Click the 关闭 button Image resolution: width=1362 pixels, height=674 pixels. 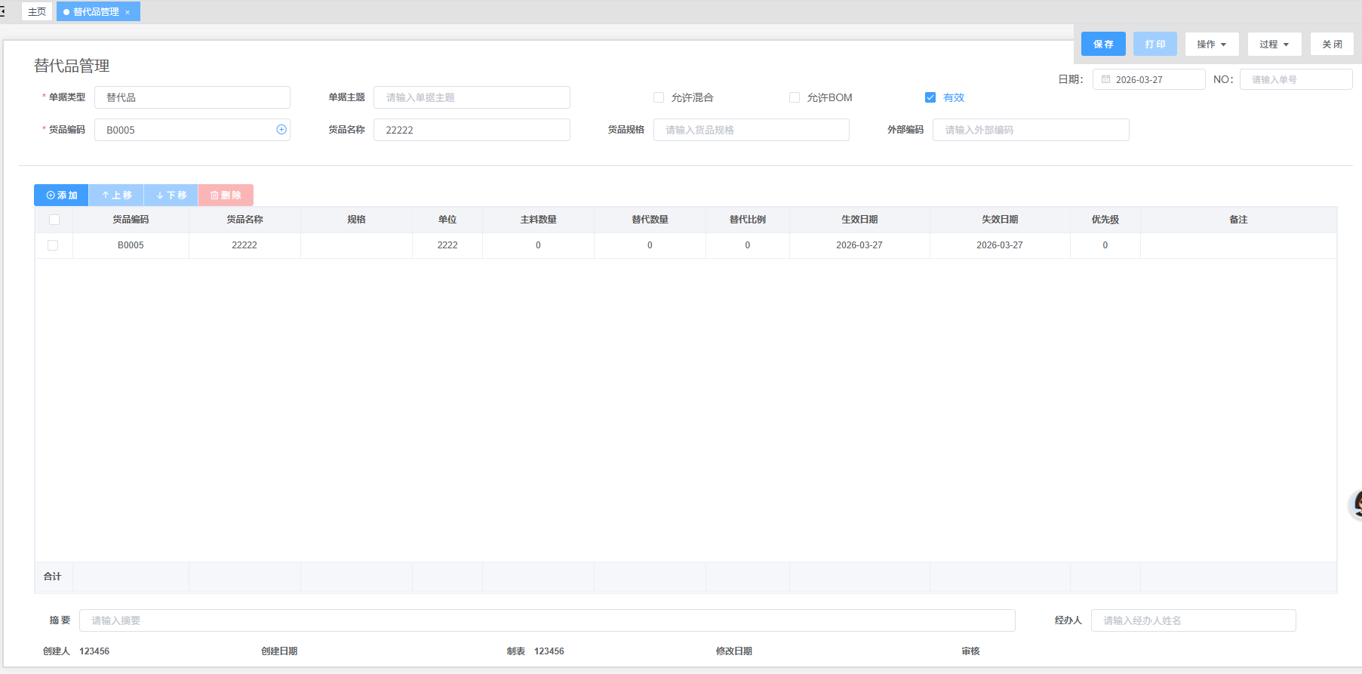[x=1331, y=45]
